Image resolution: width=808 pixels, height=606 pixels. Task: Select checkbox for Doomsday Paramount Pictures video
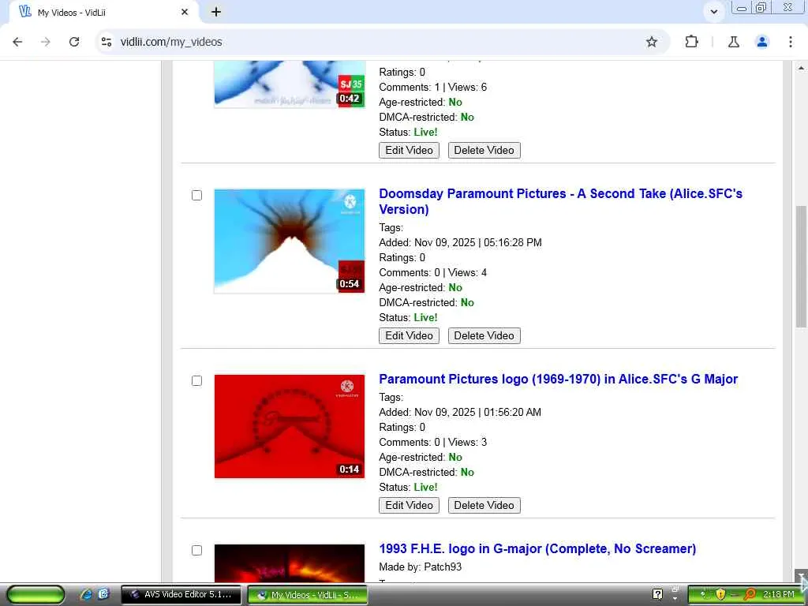(196, 196)
